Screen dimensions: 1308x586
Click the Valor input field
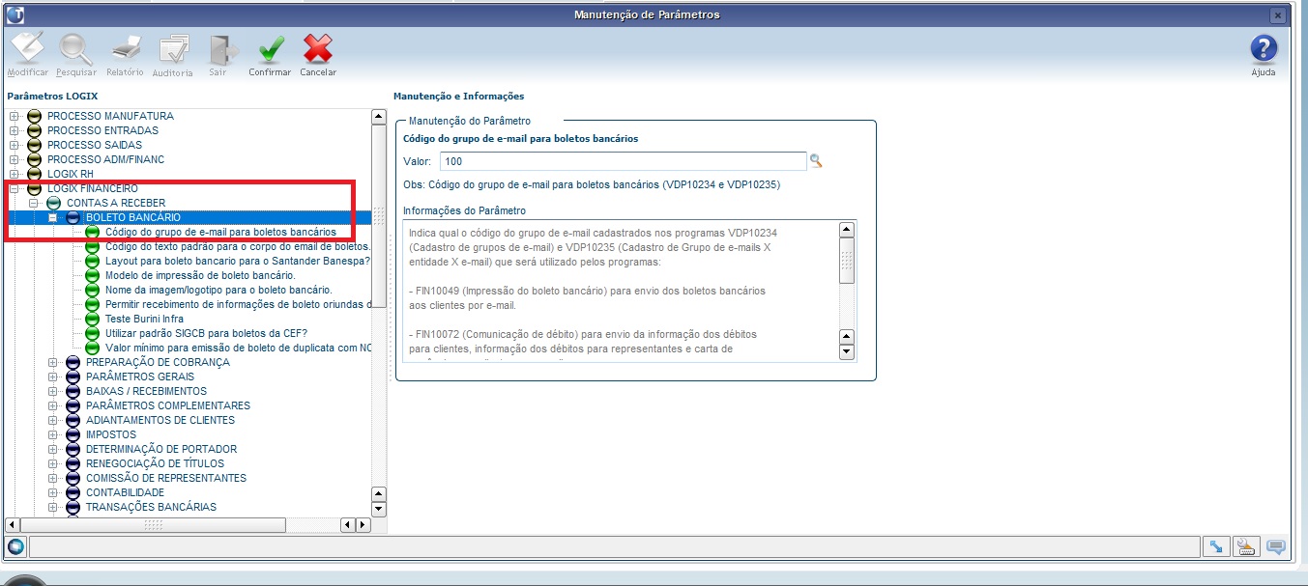tap(623, 161)
